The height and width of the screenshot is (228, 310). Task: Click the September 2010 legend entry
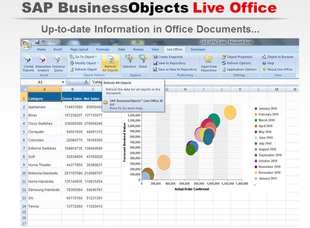click(268, 155)
